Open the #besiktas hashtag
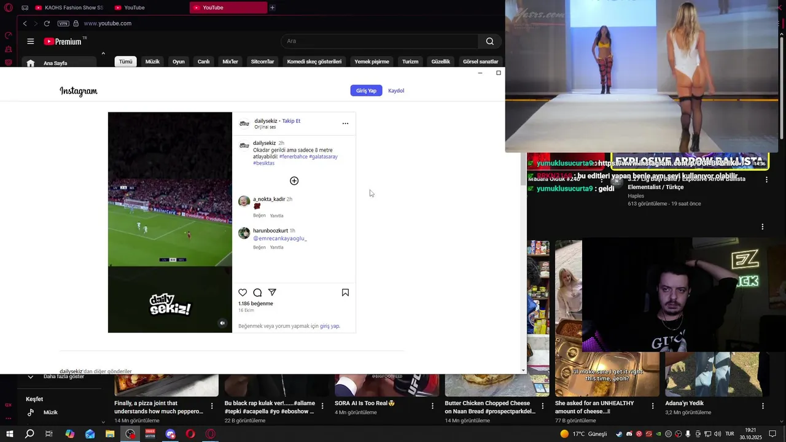This screenshot has height=442, width=786. 264,163
